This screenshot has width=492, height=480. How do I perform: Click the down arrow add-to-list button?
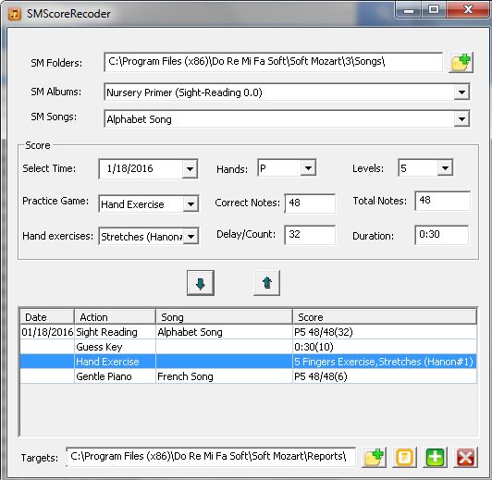coord(201,283)
